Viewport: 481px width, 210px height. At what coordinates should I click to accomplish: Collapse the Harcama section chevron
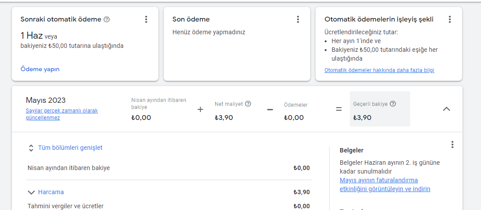[x=31, y=192]
